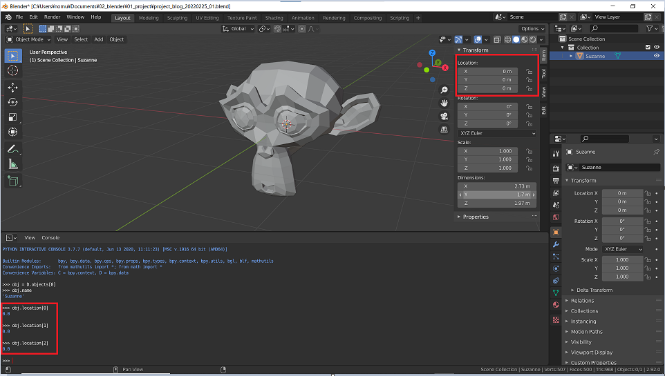Toggle the lock for Rotation Y
The width and height of the screenshot is (665, 376).
530,115
